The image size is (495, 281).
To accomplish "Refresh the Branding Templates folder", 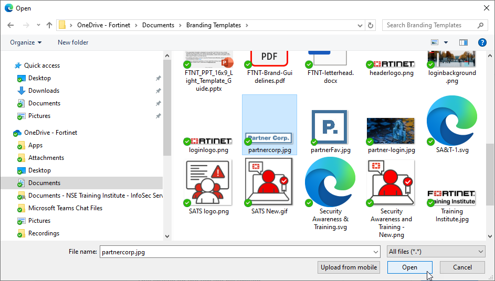I will tap(371, 25).
